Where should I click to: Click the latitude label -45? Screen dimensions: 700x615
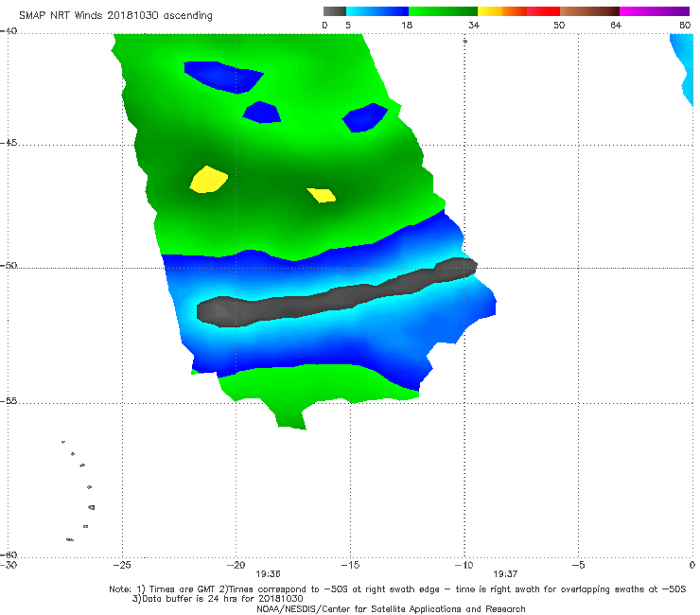click(9, 143)
